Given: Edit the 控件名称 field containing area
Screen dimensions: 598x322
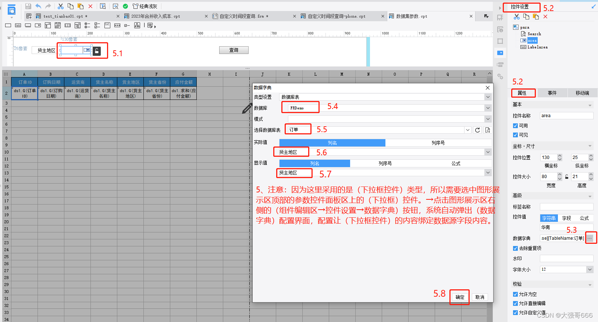Looking at the screenshot, I should coord(566,116).
